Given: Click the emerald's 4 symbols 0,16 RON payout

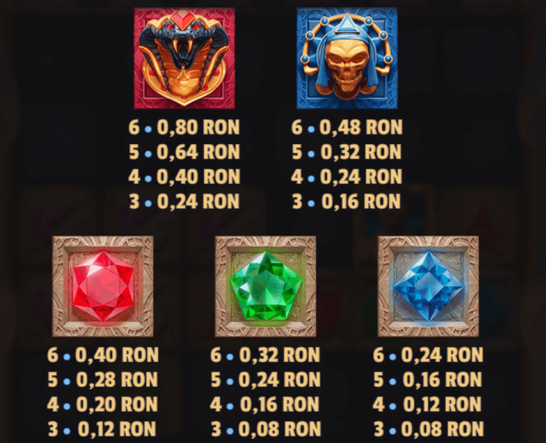Looking at the screenshot, I should click(265, 404).
